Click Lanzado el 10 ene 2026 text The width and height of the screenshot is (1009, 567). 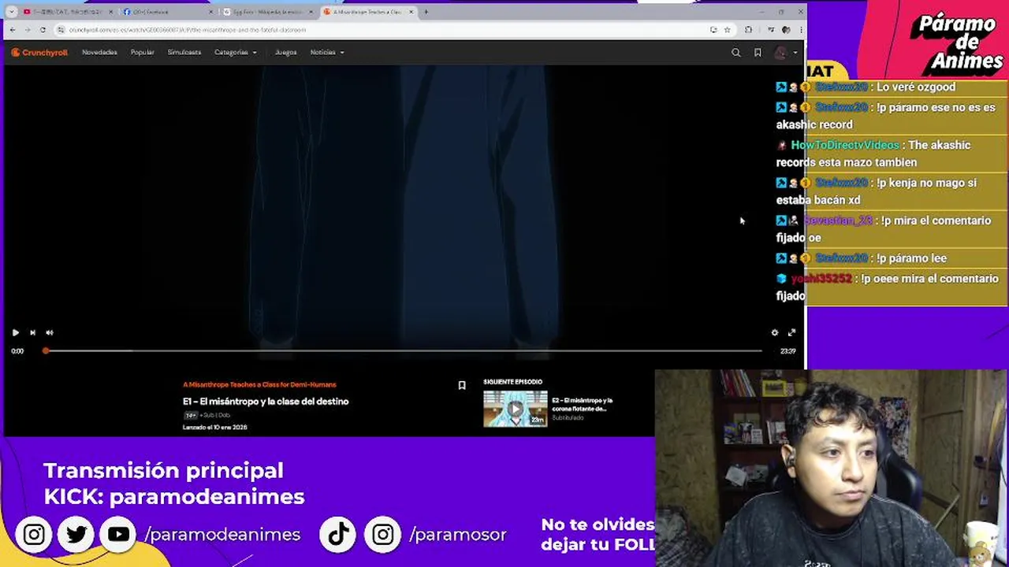[x=215, y=427]
